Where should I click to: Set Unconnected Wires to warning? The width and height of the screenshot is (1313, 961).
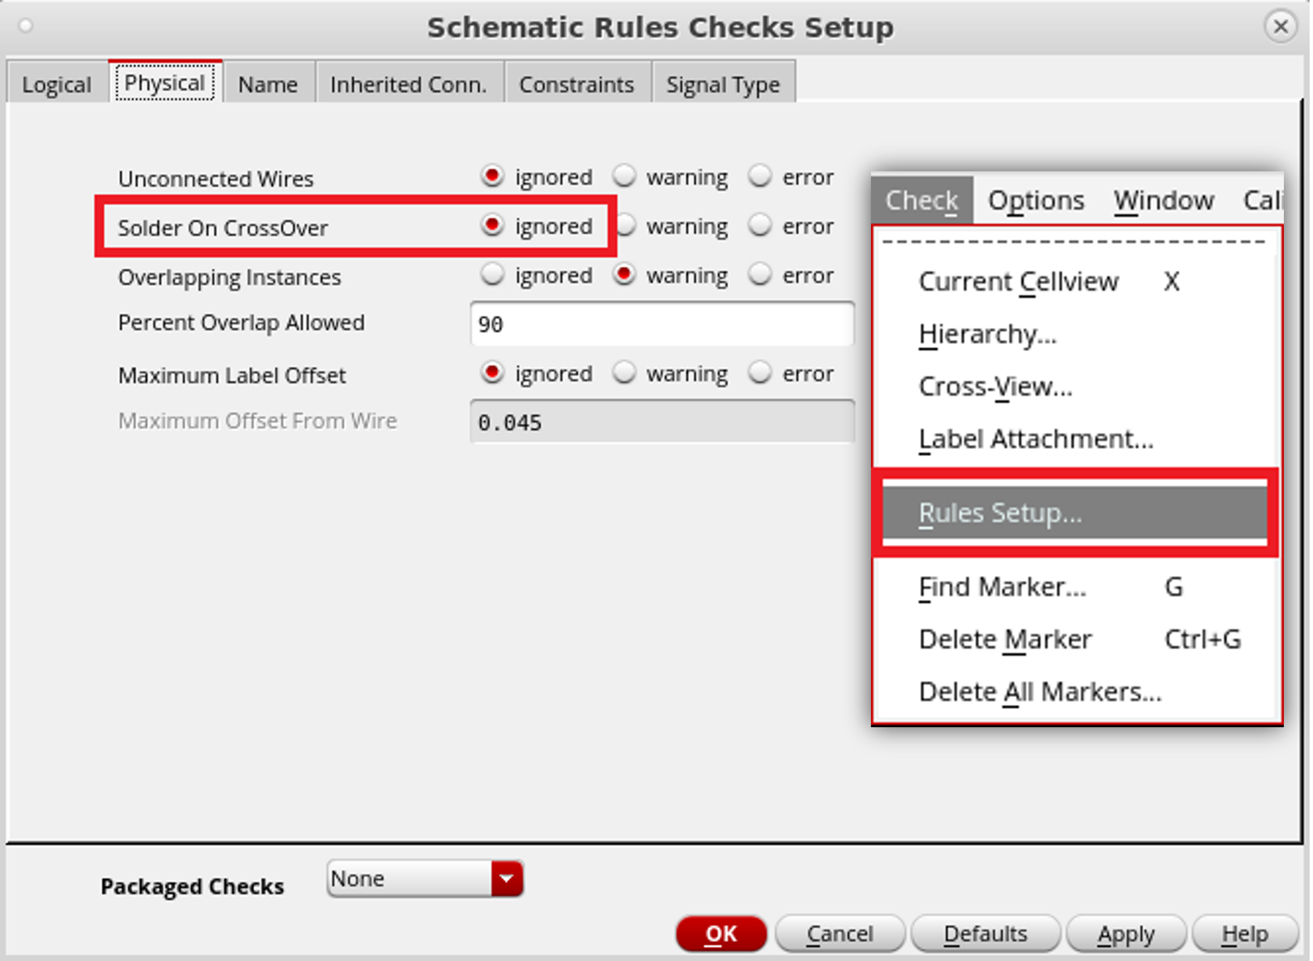click(625, 176)
